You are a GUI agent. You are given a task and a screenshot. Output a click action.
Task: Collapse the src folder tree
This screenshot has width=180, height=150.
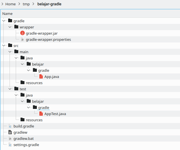4,46
